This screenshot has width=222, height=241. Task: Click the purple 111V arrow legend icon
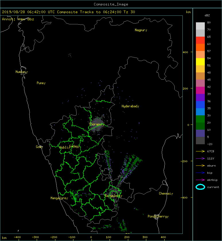pos(200,159)
